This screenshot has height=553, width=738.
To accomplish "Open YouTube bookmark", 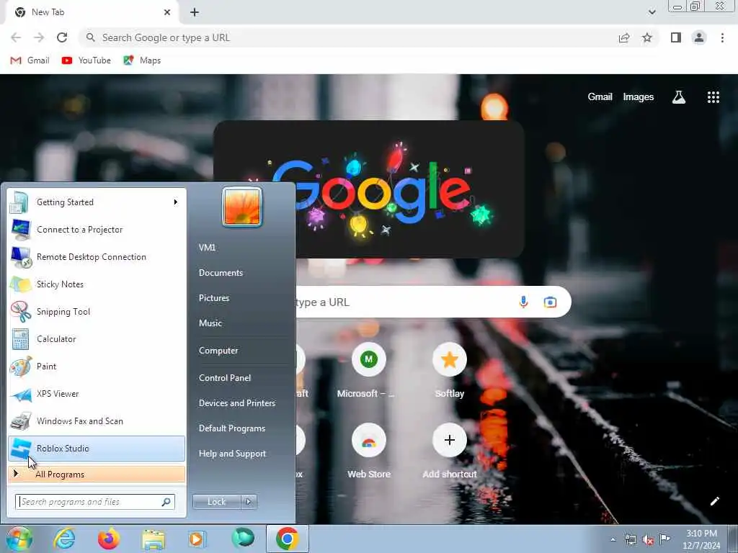I will (x=86, y=60).
